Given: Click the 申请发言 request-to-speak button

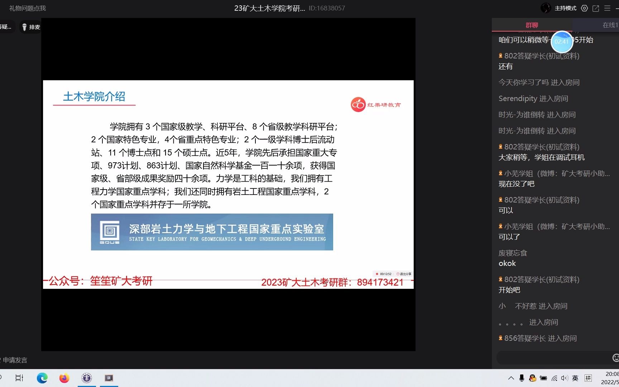Looking at the screenshot, I should pos(14,360).
